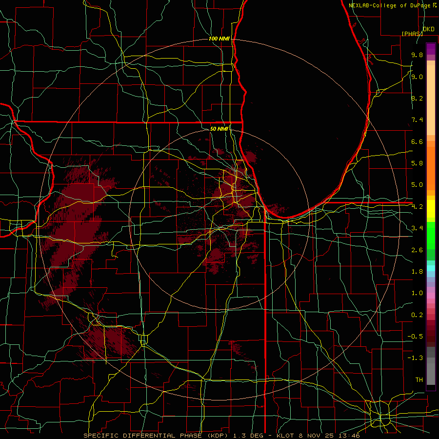Select the -0.5 value on the color scale
The image size is (439, 439).
tap(415, 337)
